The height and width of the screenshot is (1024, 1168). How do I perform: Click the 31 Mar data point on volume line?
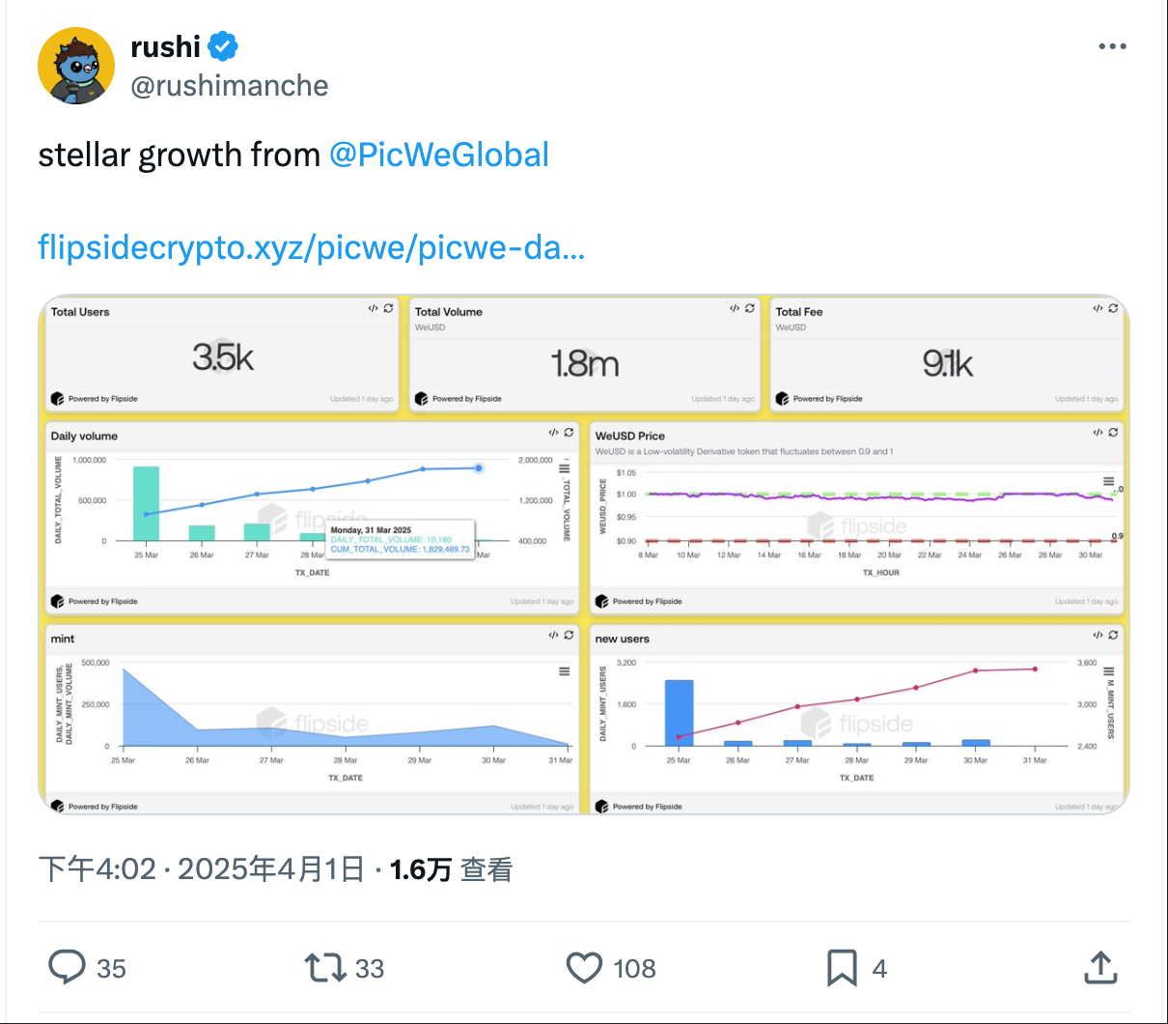pyautogui.click(x=479, y=469)
